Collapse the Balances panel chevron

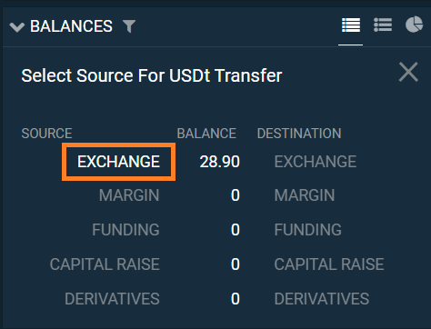click(x=17, y=27)
